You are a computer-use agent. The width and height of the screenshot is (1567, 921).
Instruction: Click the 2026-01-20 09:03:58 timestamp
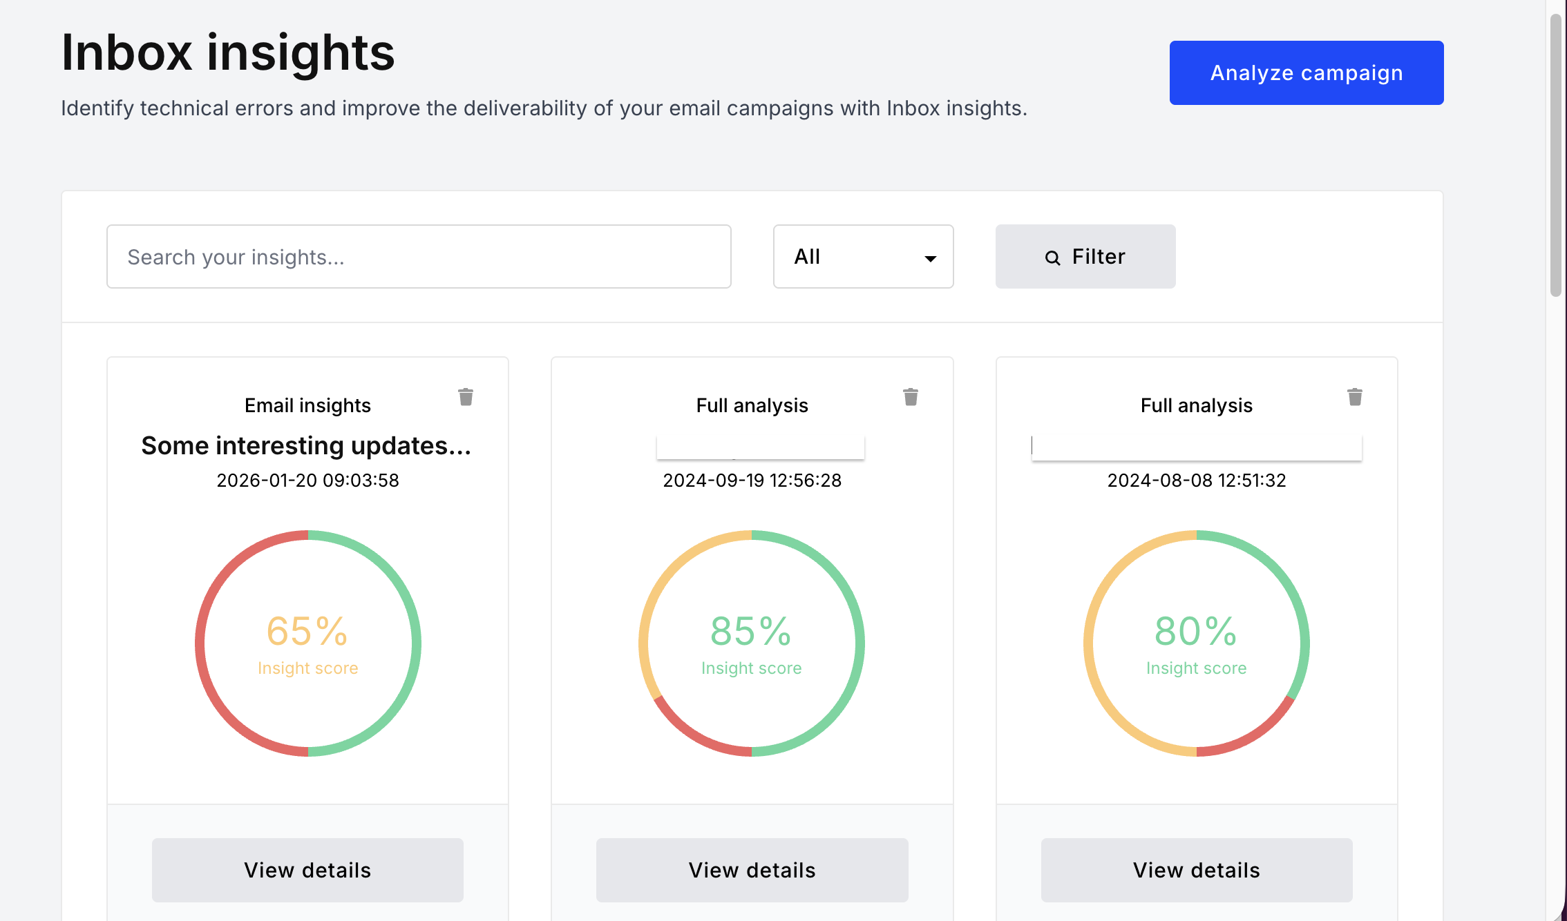[x=307, y=481]
